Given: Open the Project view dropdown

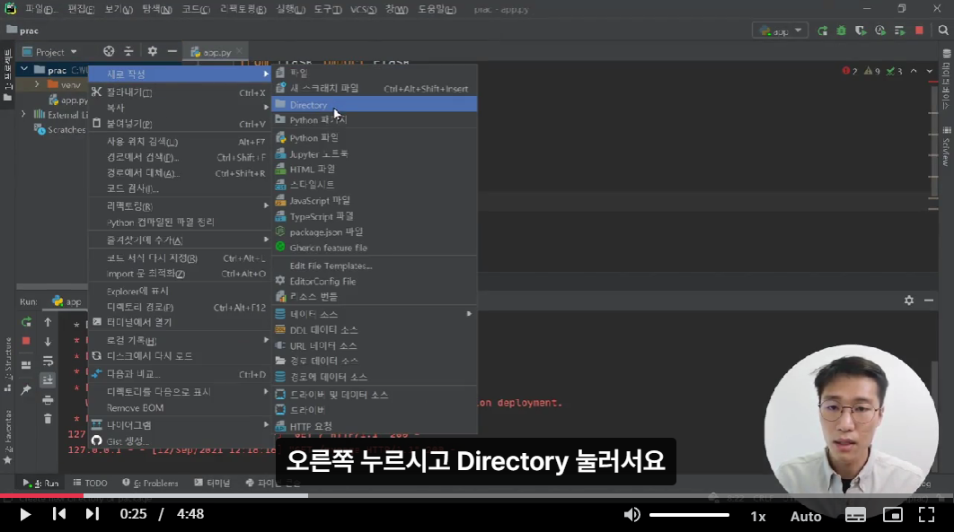Looking at the screenshot, I should point(50,52).
